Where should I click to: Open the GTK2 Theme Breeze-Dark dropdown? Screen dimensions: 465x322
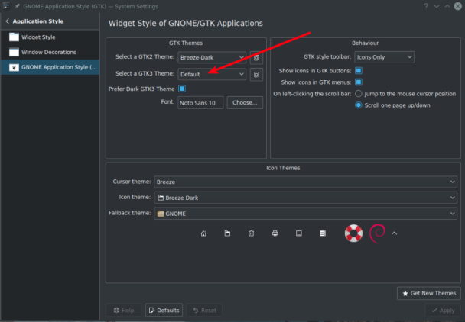[212, 57]
